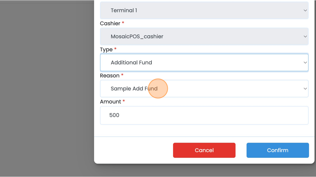This screenshot has width=316, height=177.
Task: Click the Cashier field label
Action: [x=110, y=23]
